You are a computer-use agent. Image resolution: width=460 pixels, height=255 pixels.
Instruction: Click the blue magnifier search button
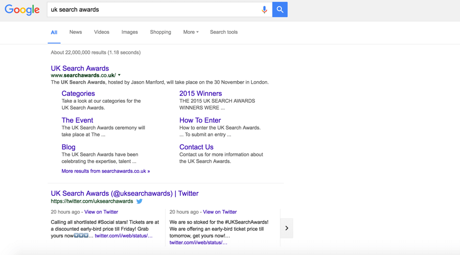coord(280,10)
